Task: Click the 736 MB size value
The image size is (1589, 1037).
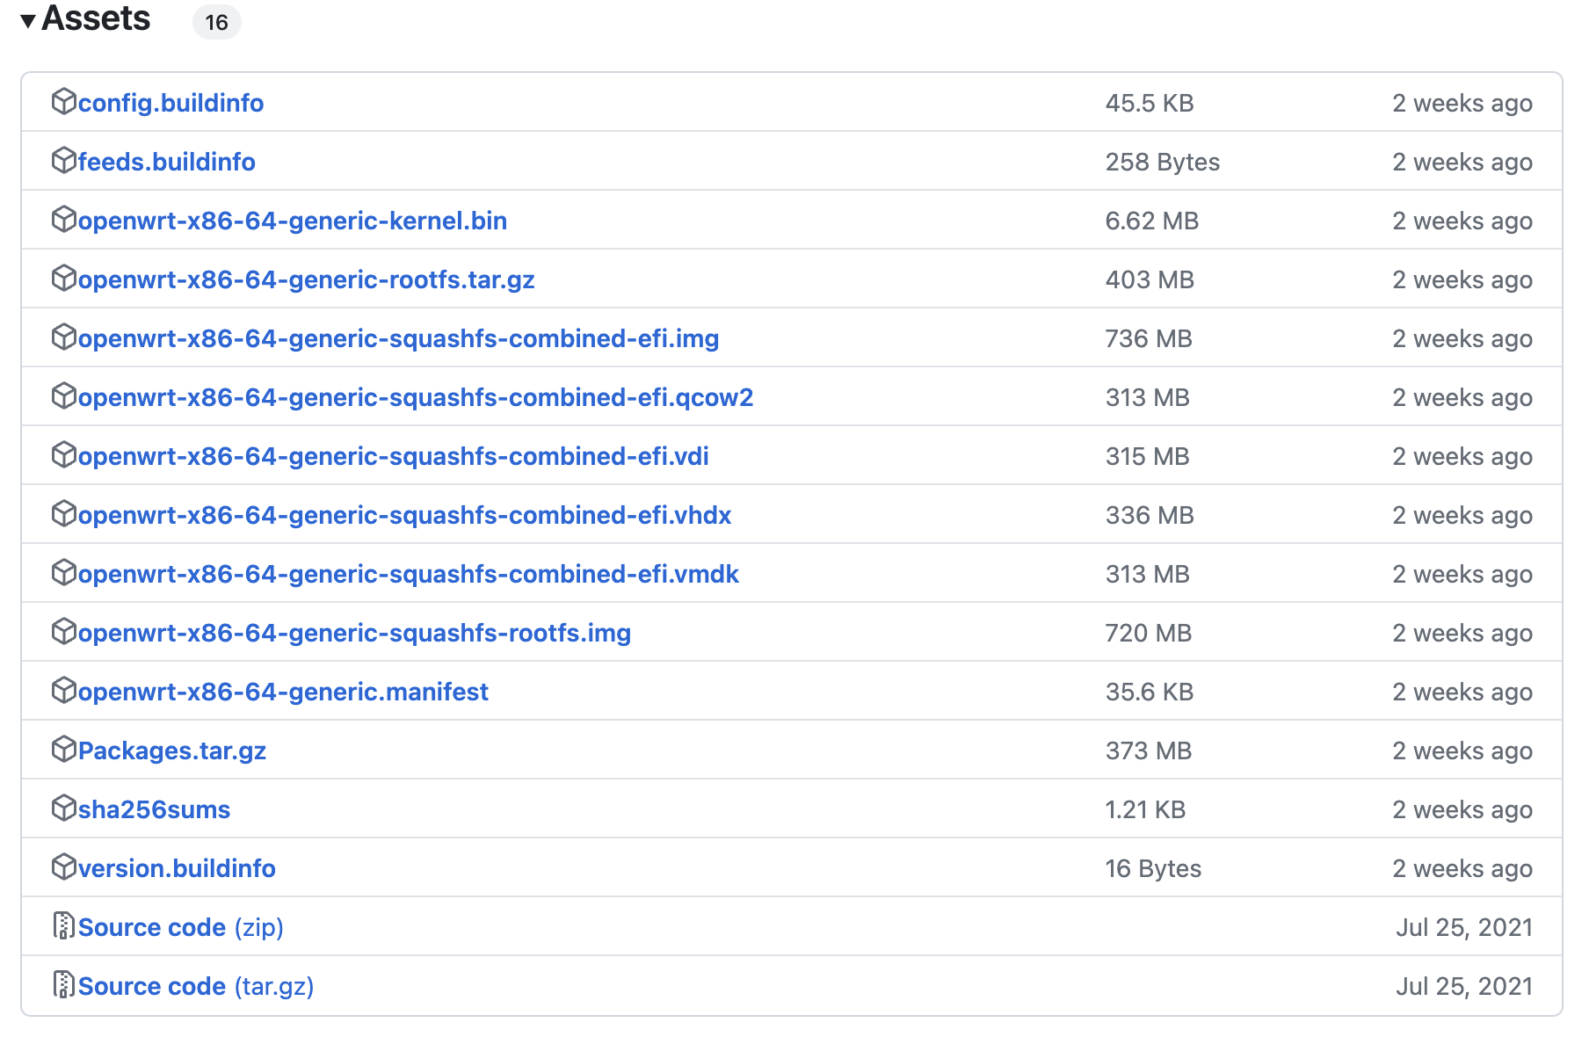Action: [x=1149, y=338]
